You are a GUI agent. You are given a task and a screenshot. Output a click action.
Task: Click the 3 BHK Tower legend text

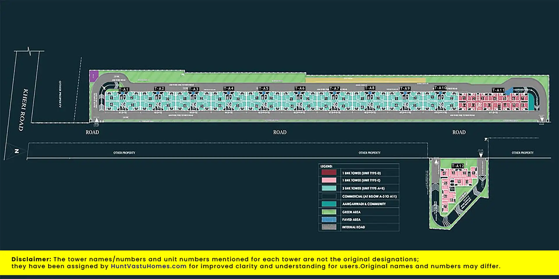(363, 188)
